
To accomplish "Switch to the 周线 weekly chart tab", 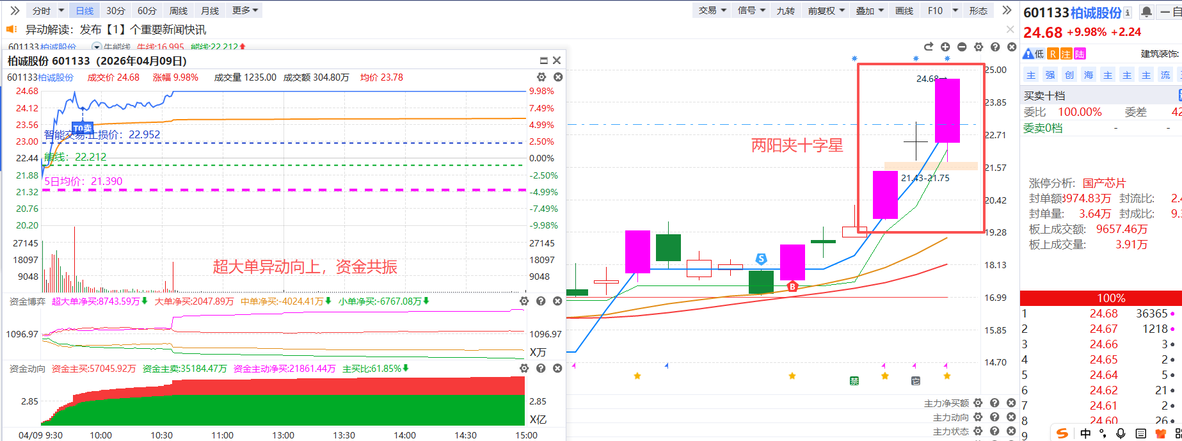I will point(179,10).
